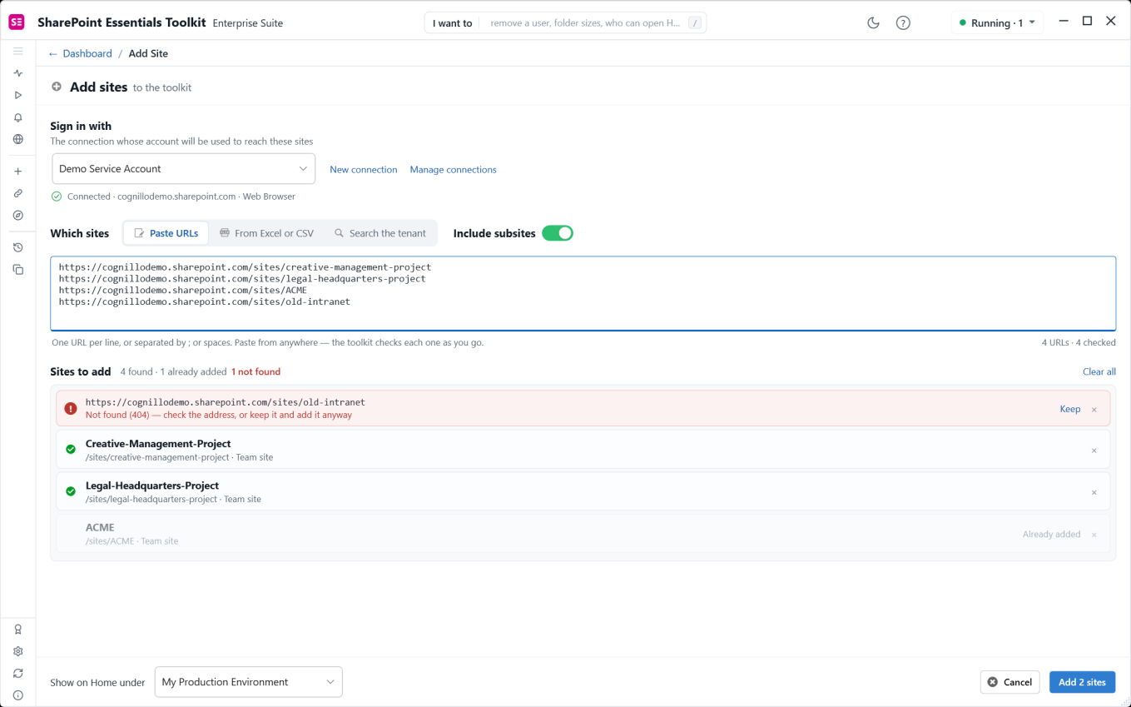Open notifications bell in sidebar
The image size is (1131, 707).
pos(17,117)
